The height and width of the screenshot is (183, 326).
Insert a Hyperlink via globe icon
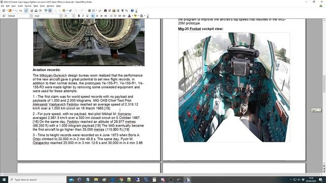(x=90, y=10)
